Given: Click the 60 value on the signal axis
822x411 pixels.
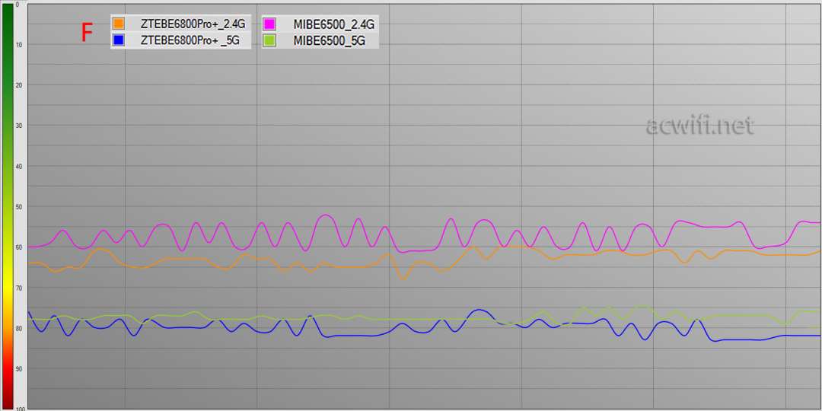Looking at the screenshot, I should pyautogui.click(x=18, y=247).
